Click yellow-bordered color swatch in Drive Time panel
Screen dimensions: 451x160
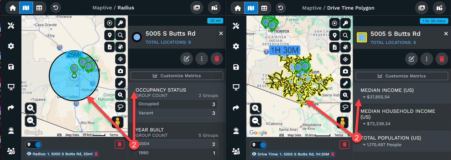click(x=362, y=38)
